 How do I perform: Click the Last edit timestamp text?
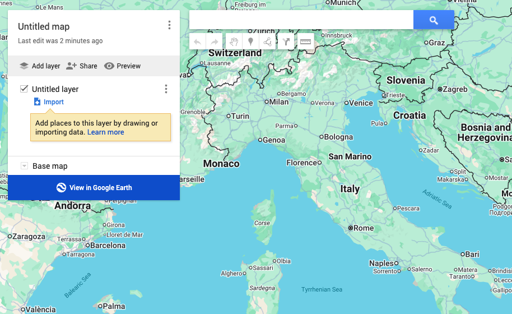point(60,41)
